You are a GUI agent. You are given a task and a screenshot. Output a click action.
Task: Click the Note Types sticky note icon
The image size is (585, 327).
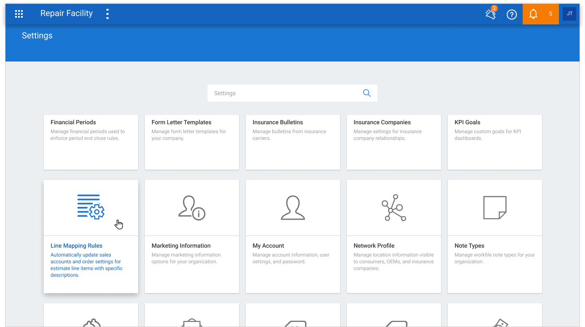[x=495, y=207]
